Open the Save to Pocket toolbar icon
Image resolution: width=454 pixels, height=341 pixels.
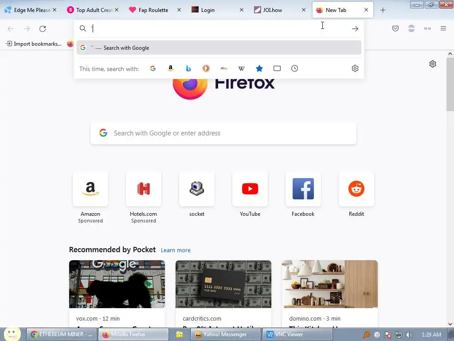395,28
